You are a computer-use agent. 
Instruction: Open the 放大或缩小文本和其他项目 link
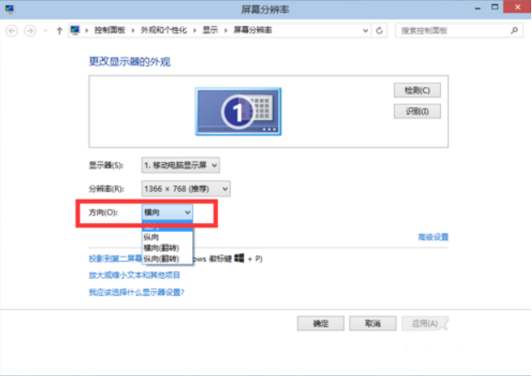(135, 276)
